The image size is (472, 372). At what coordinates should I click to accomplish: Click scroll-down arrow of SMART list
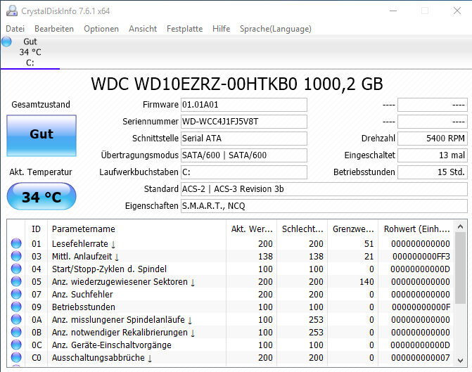pos(460,360)
